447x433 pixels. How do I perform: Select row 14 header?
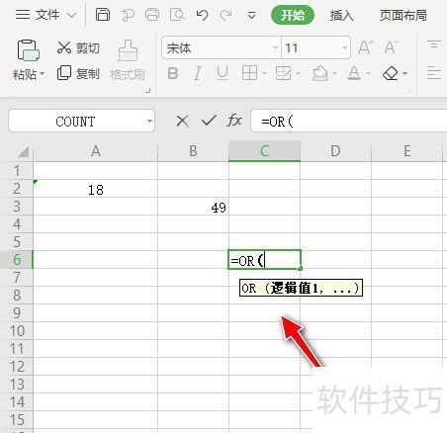[x=17, y=402]
